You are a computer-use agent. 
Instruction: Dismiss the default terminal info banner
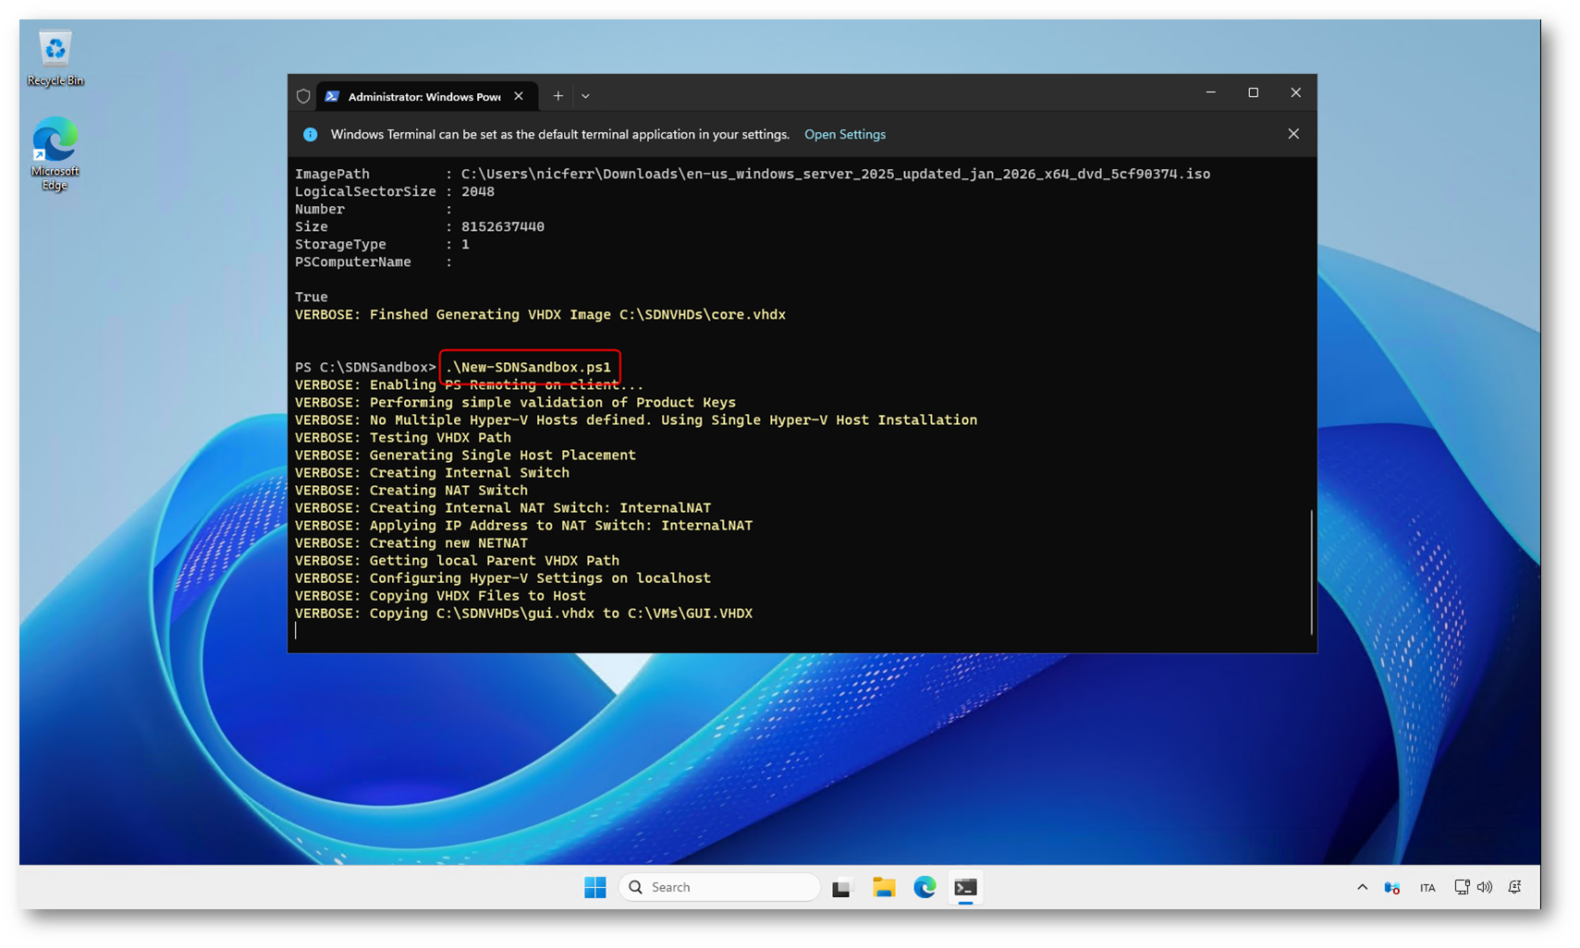point(1293,134)
